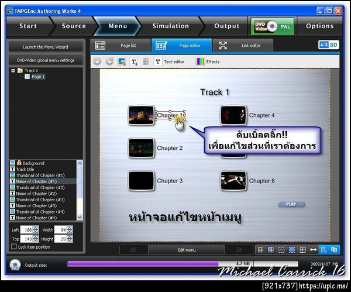This screenshot has width=351, height=292.
Task: Toggle the overlapping layers icon at bottom right
Action: (x=334, y=250)
